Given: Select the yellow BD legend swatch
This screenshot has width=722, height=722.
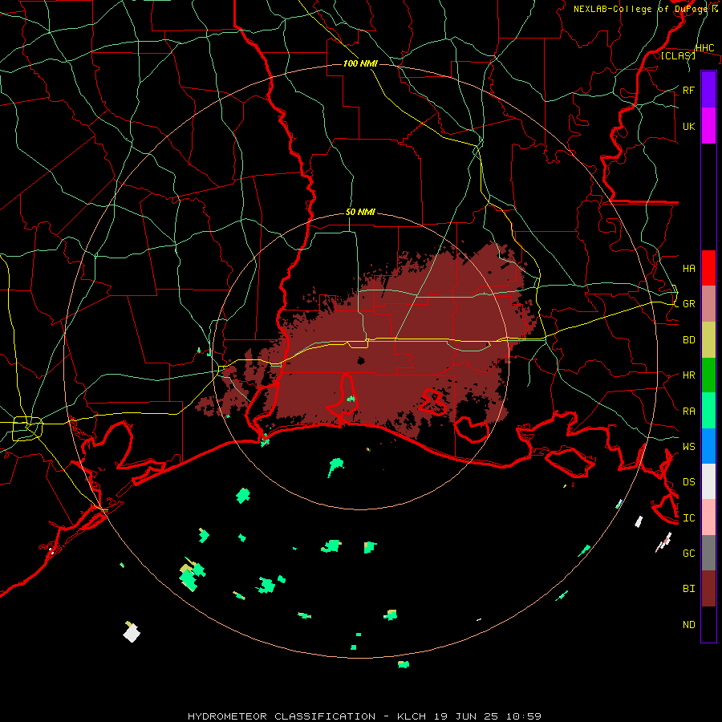Looking at the screenshot, I should [x=708, y=340].
